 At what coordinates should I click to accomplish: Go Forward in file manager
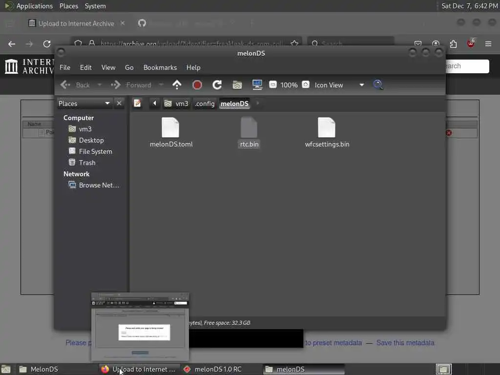tap(131, 85)
